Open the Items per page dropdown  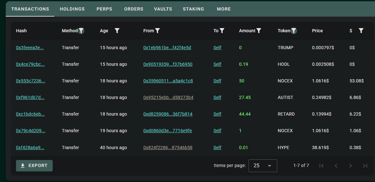pyautogui.click(x=263, y=166)
